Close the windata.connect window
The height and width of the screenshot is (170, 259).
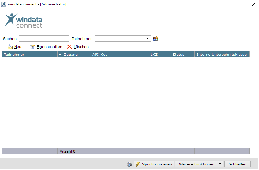[254, 4]
